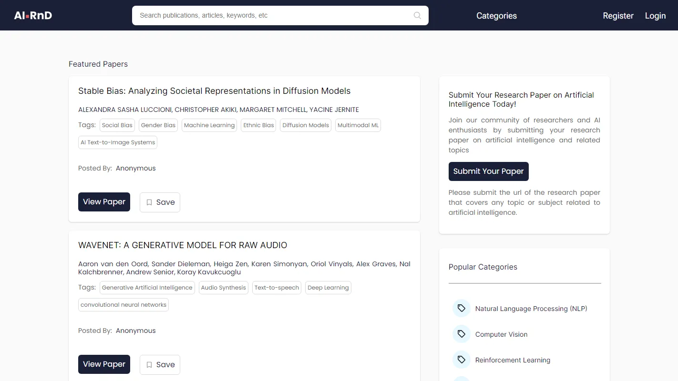View the WaveNet paper

tap(104, 364)
